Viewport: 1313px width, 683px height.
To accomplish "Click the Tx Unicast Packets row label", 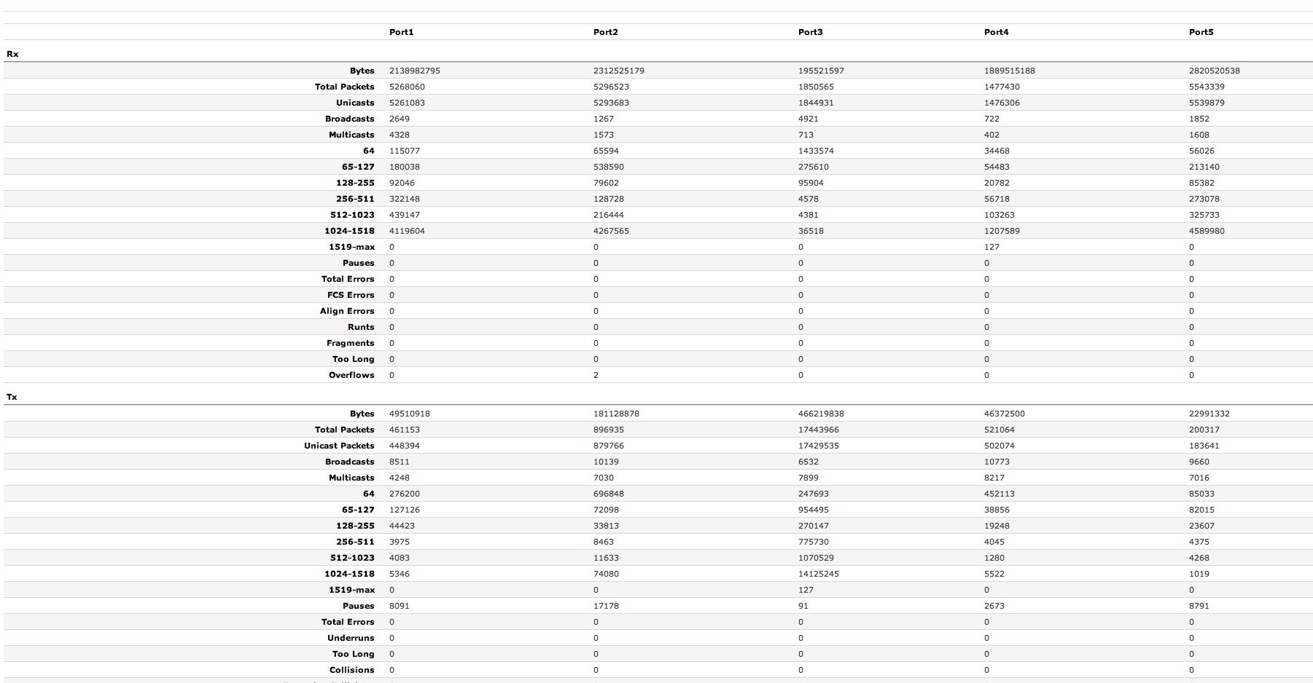I will (x=339, y=446).
